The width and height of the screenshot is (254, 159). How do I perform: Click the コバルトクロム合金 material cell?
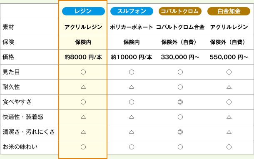[180, 27]
